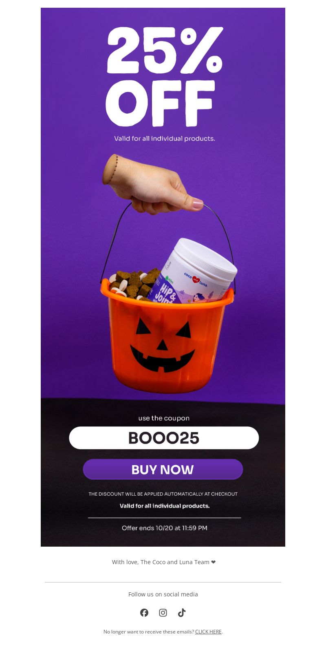Click the Offer ends 10/20 text
Image resolution: width=326 pixels, height=651 pixels.
(165, 528)
